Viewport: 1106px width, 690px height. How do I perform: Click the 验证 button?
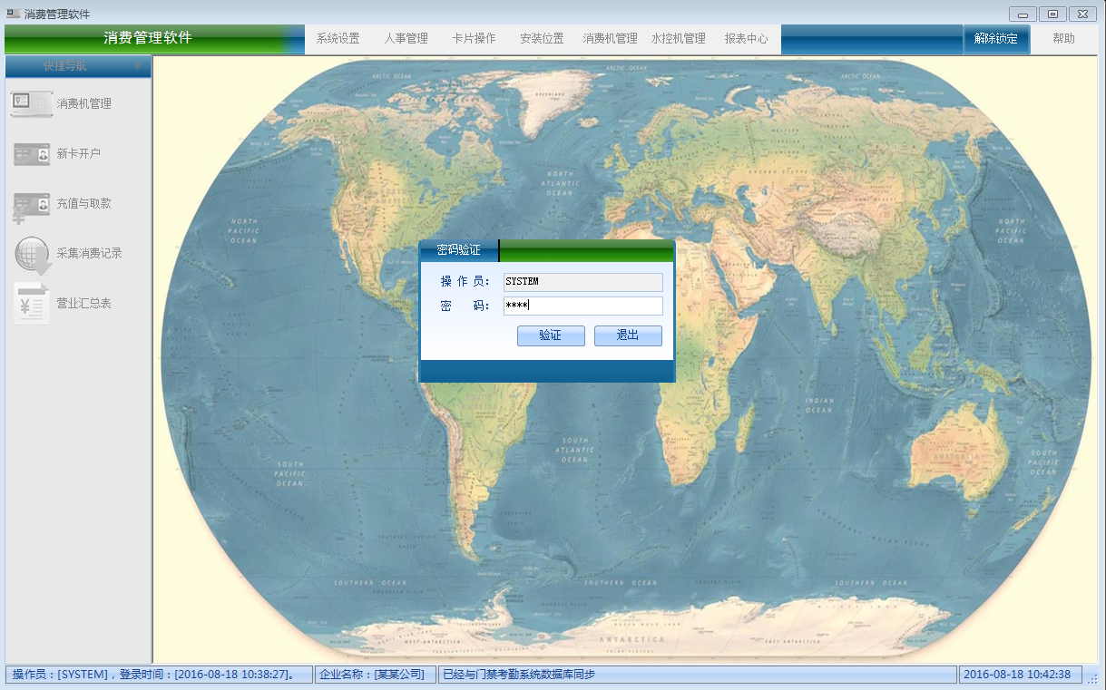tap(551, 335)
